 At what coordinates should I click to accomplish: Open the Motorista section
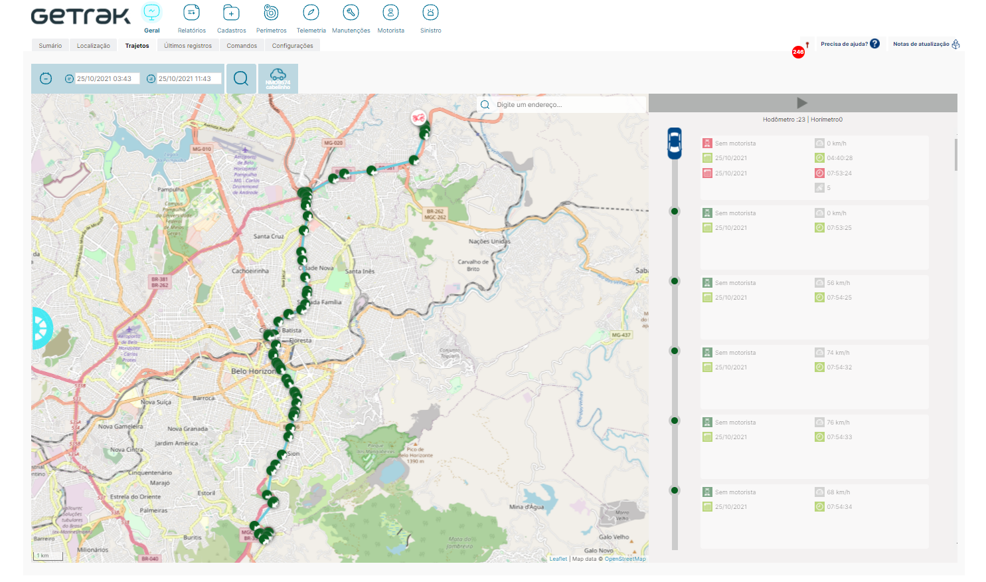coord(390,13)
